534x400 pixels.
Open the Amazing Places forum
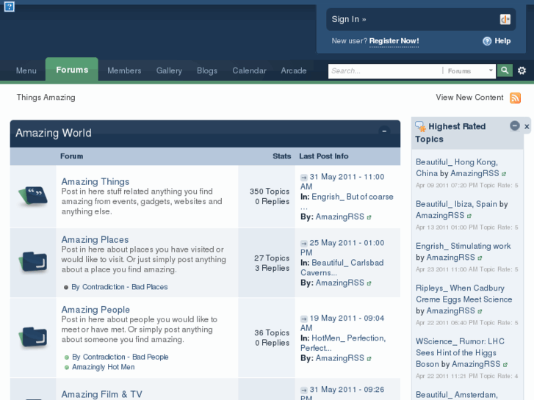point(95,240)
